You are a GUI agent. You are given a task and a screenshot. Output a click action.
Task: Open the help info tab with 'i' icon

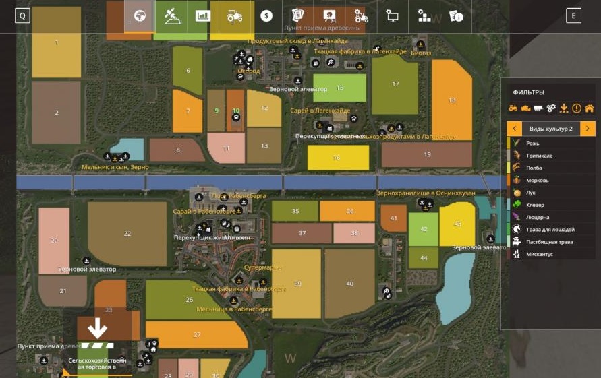(456, 16)
